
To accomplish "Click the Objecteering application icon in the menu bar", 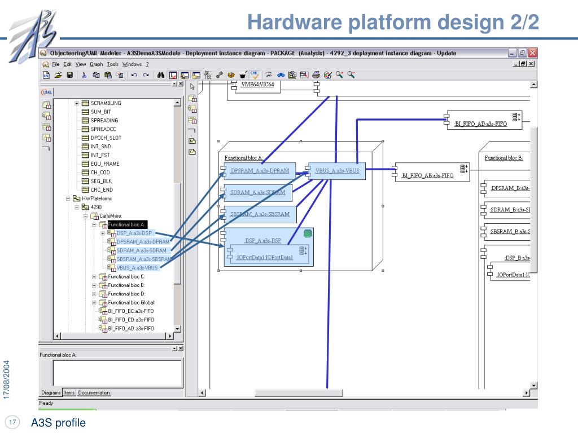I will click(x=45, y=64).
